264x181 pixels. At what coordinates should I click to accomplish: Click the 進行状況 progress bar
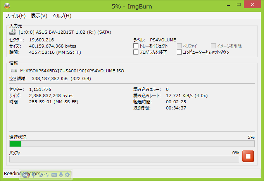[132, 144]
